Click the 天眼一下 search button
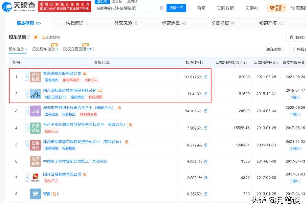This screenshot has height=210, width=306. 176,8
